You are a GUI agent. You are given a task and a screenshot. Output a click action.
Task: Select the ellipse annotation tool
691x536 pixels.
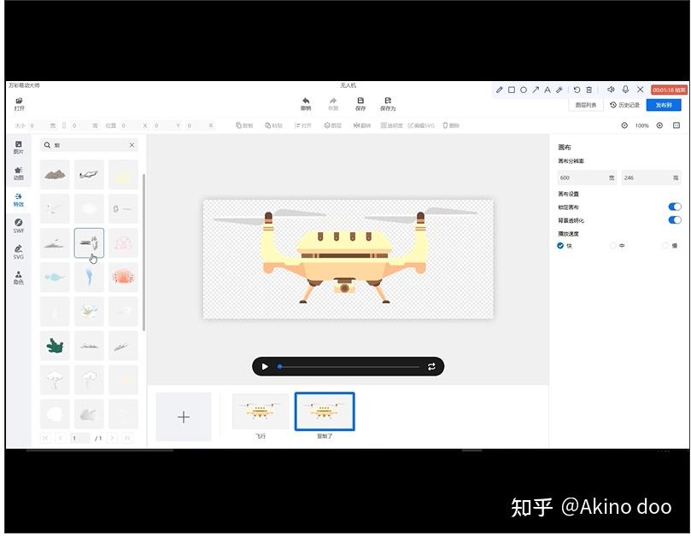tap(524, 90)
